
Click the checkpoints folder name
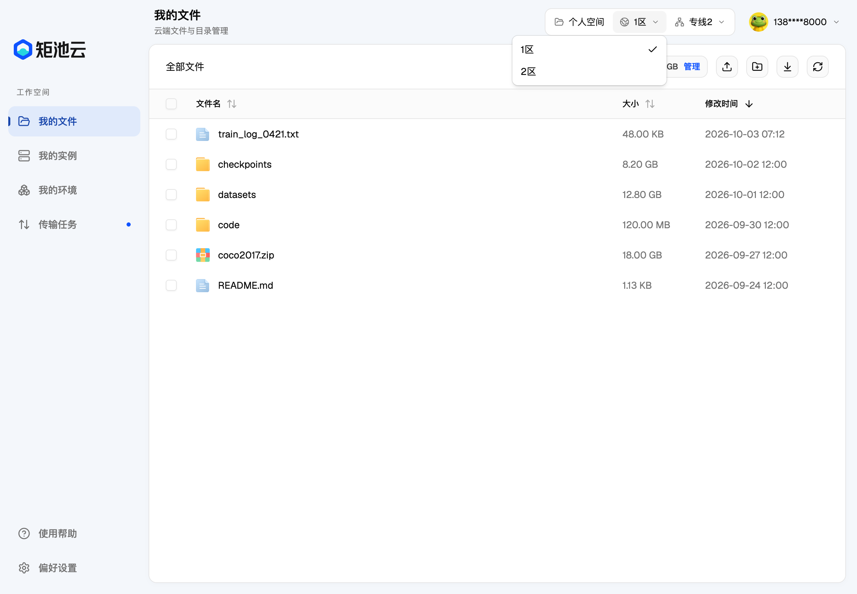tap(245, 164)
